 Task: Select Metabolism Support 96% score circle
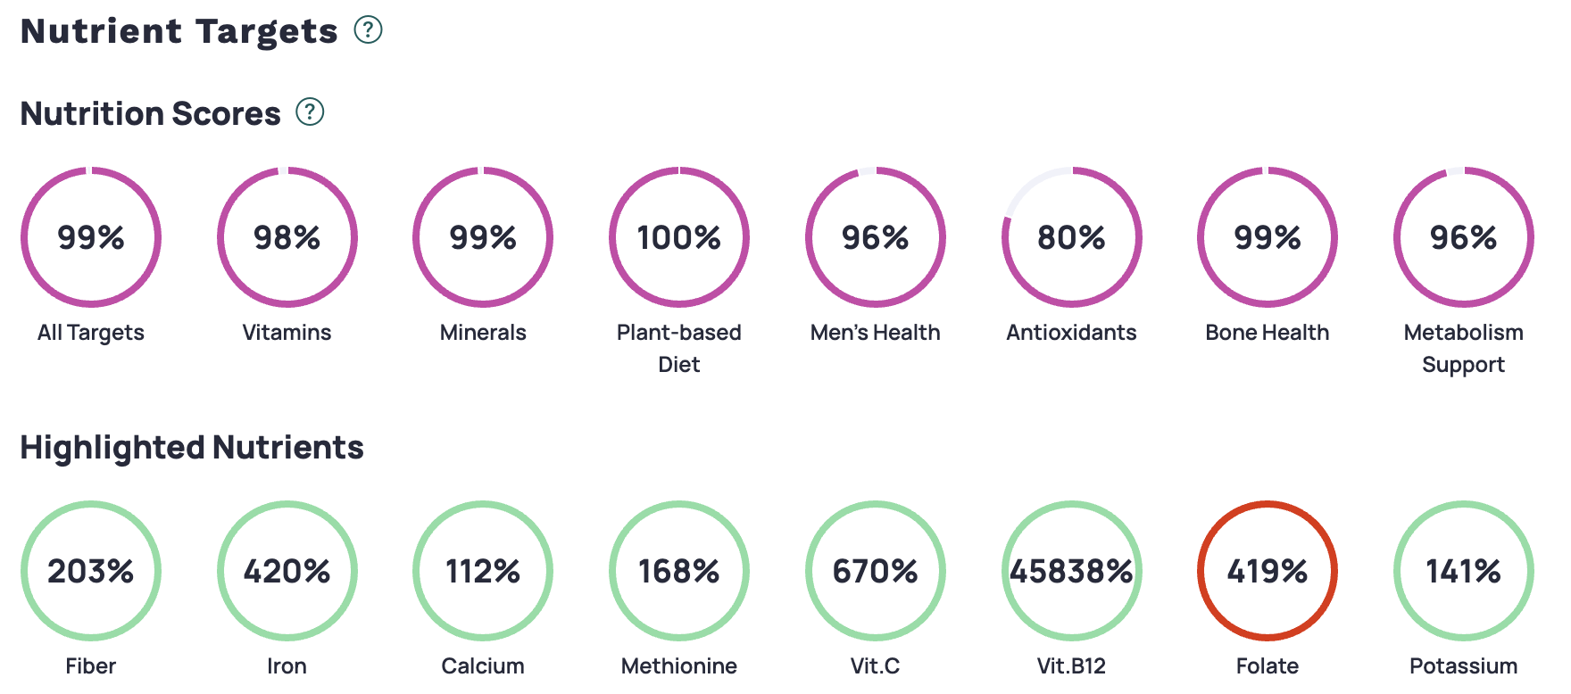(x=1464, y=237)
